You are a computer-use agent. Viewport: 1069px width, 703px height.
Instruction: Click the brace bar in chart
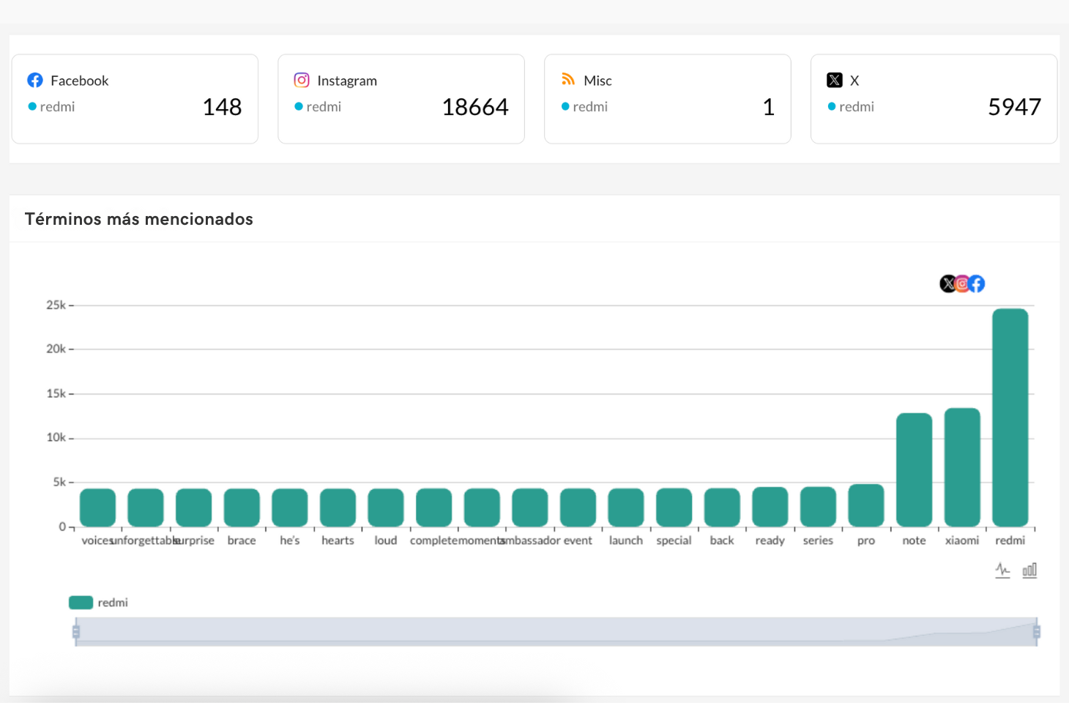point(242,507)
